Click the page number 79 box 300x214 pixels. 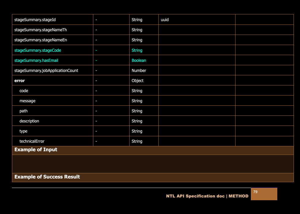click(264, 194)
